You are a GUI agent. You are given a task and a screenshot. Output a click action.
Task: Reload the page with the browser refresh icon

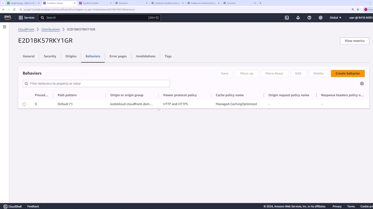[14, 9]
